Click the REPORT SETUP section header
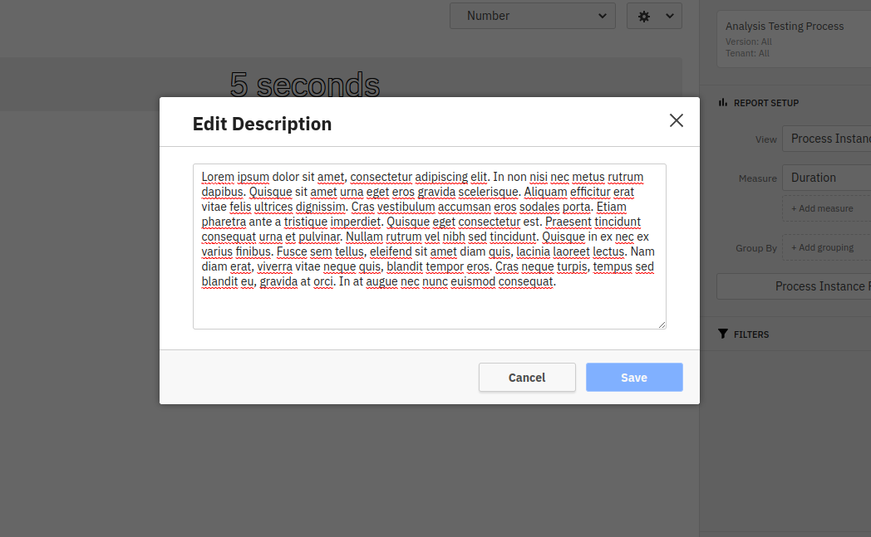The image size is (871, 537). coord(765,103)
